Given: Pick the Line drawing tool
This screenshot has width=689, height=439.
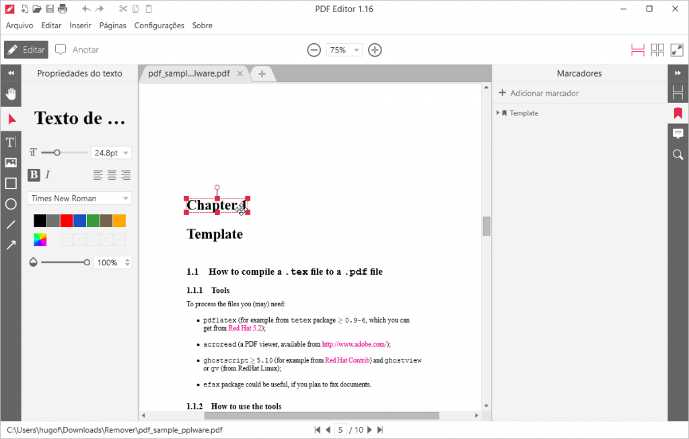Looking at the screenshot, I should tap(10, 225).
